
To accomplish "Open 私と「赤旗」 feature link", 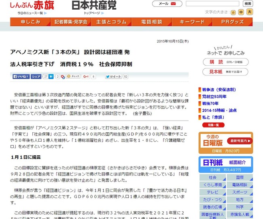I will click(x=213, y=117).
